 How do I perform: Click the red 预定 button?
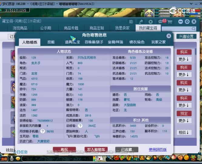point(184,114)
